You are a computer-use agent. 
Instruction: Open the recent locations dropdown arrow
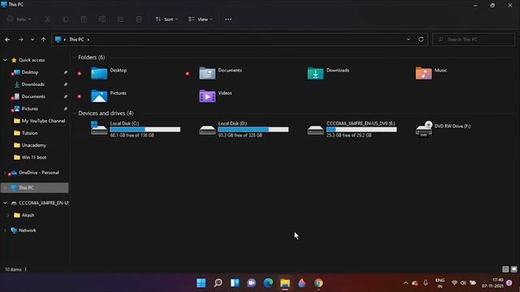pos(32,40)
